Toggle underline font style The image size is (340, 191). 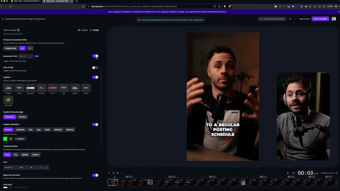47,167
